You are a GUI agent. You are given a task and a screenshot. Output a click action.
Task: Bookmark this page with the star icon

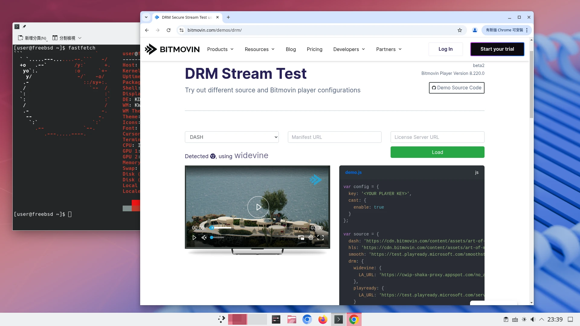click(x=459, y=30)
